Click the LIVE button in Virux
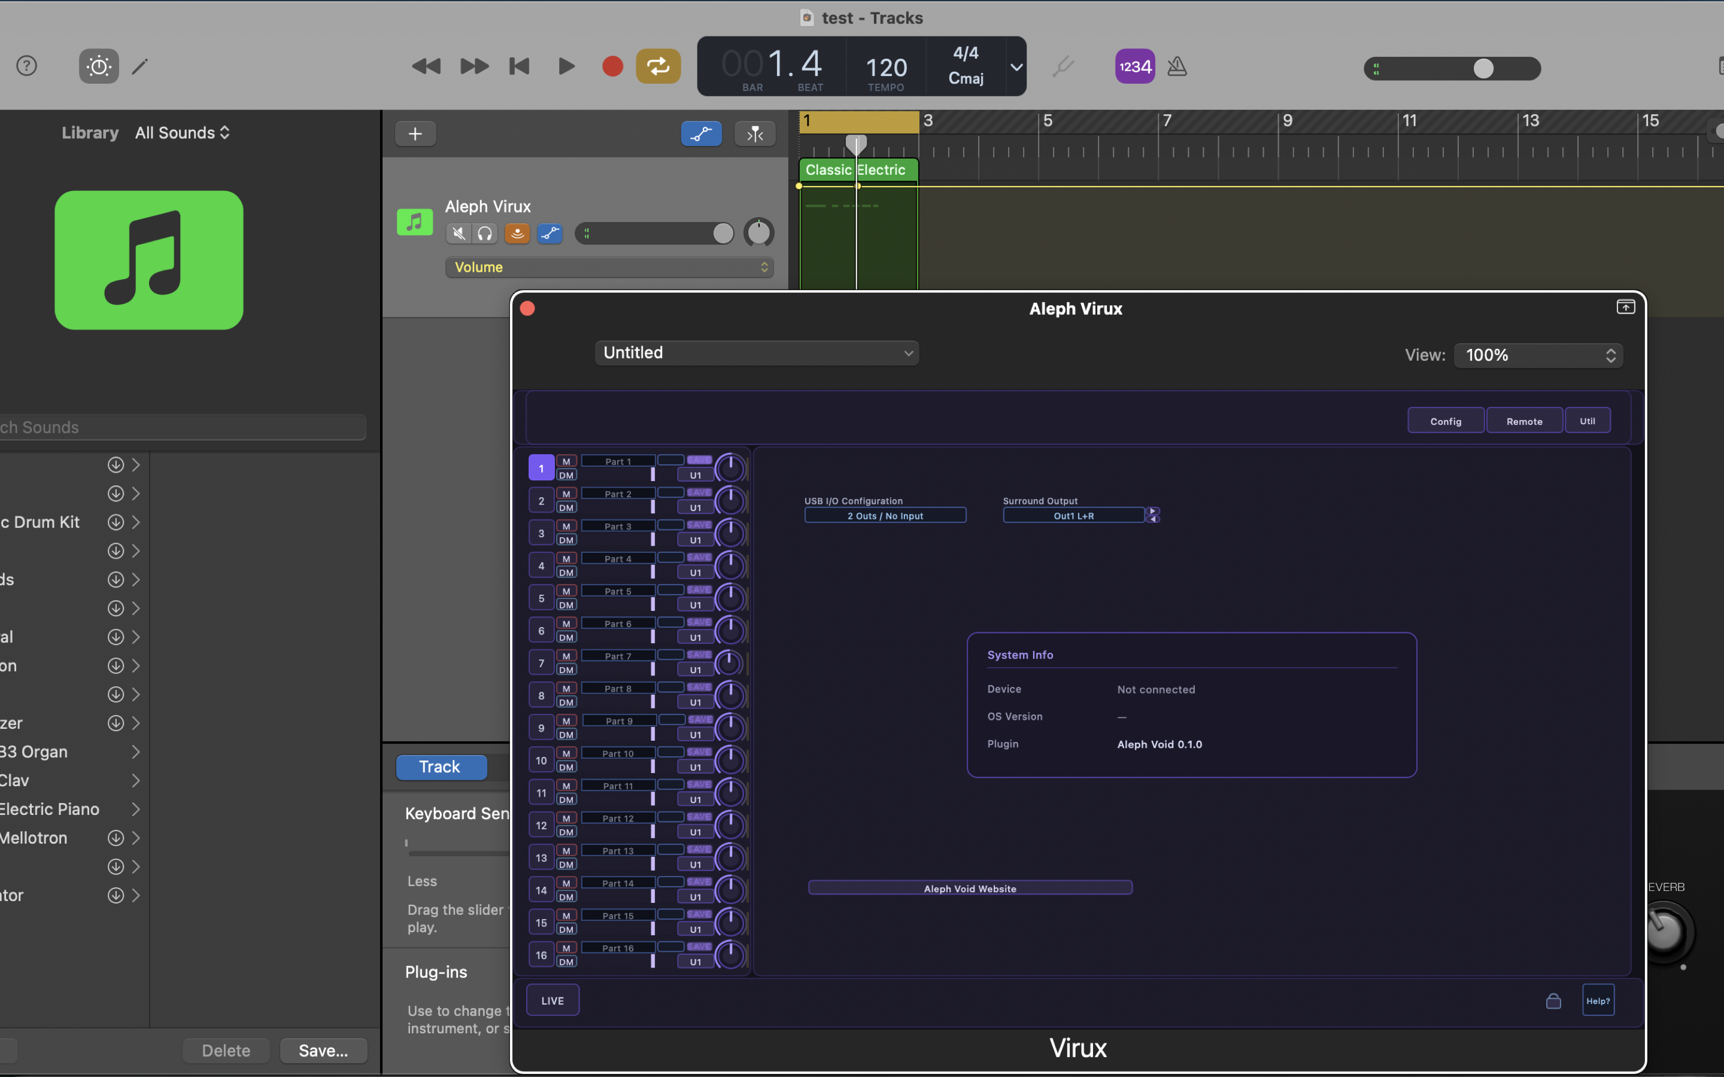Viewport: 1724px width, 1077px height. [552, 1000]
